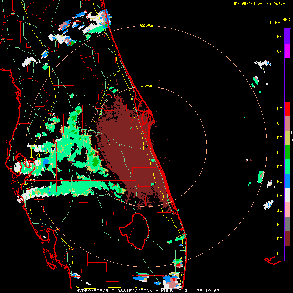Click the 'BD' legend label
The image size is (293, 293).
[279, 138]
